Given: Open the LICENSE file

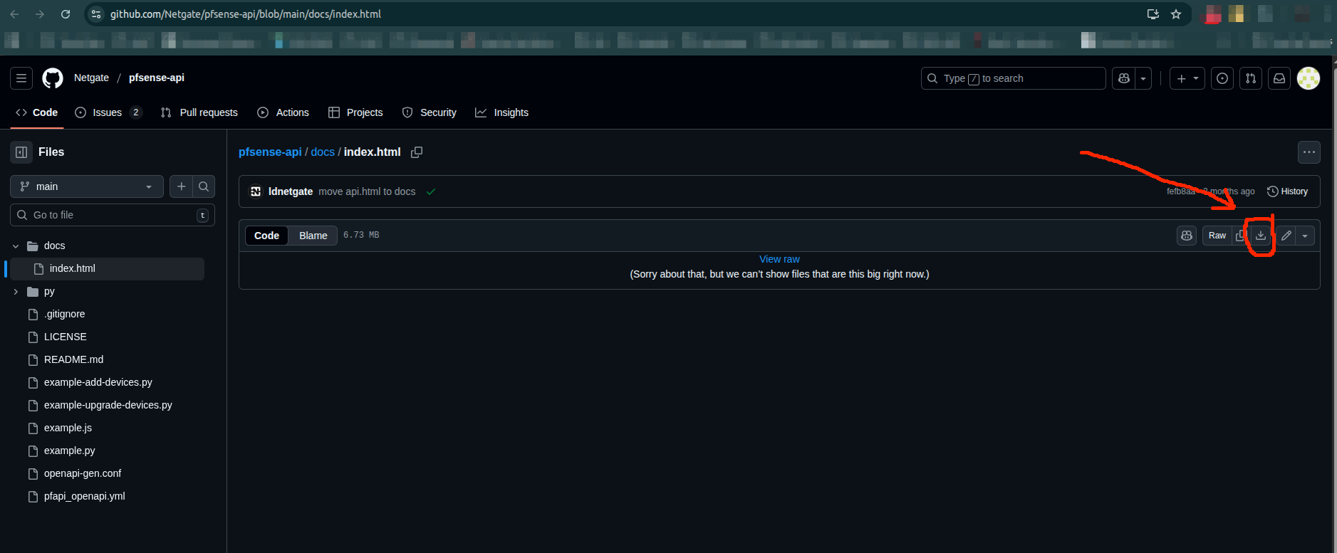Looking at the screenshot, I should point(65,337).
